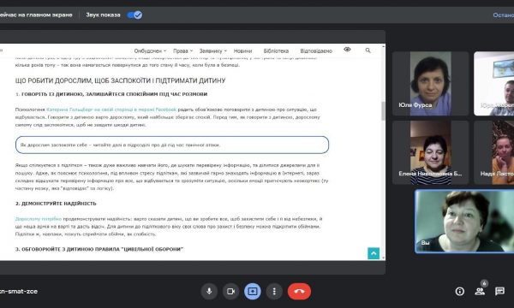Screen dimensions: 514x308
Task: Click the page vertical scrollbar thumb
Action: 383,111
